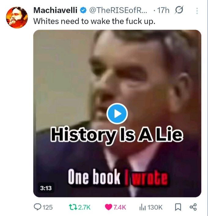
Task: Click the 3:13 video duration badge
Action: pyautogui.click(x=46, y=188)
